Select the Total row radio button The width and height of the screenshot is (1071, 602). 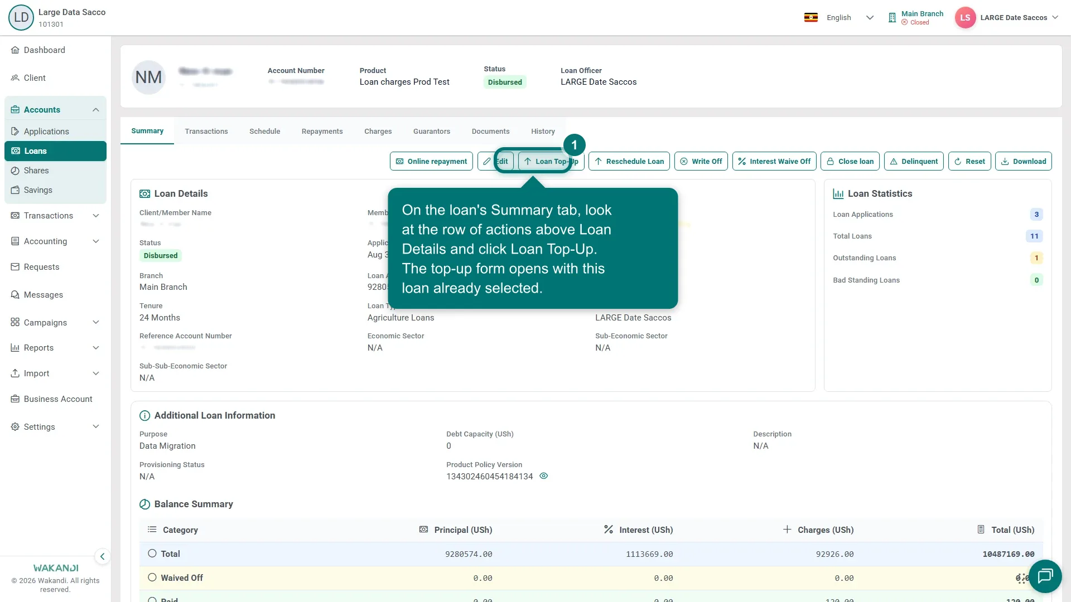click(x=152, y=554)
